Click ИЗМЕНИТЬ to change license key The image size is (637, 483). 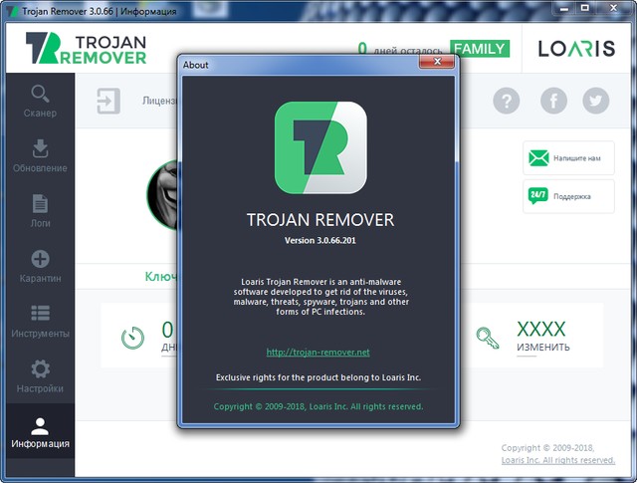coord(542,348)
